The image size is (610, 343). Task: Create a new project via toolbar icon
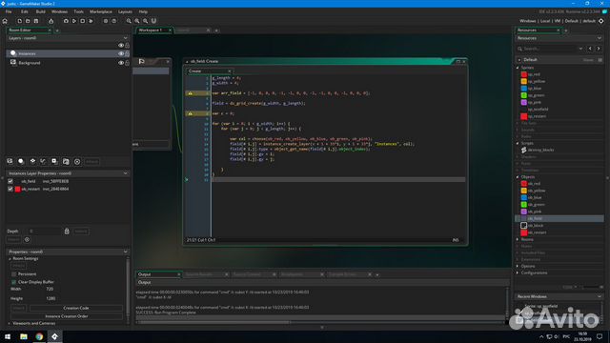tap(19, 21)
